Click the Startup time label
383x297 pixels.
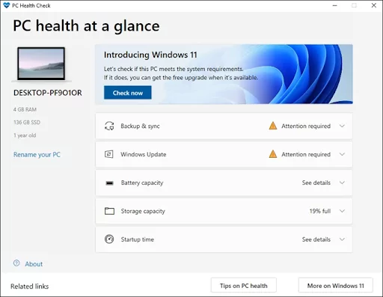[x=138, y=239]
